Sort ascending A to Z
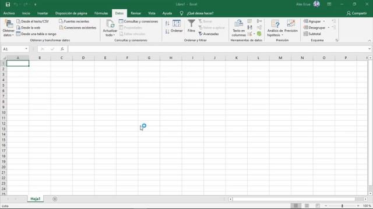Image resolution: width=373 pixels, height=209 pixels. 167,23
